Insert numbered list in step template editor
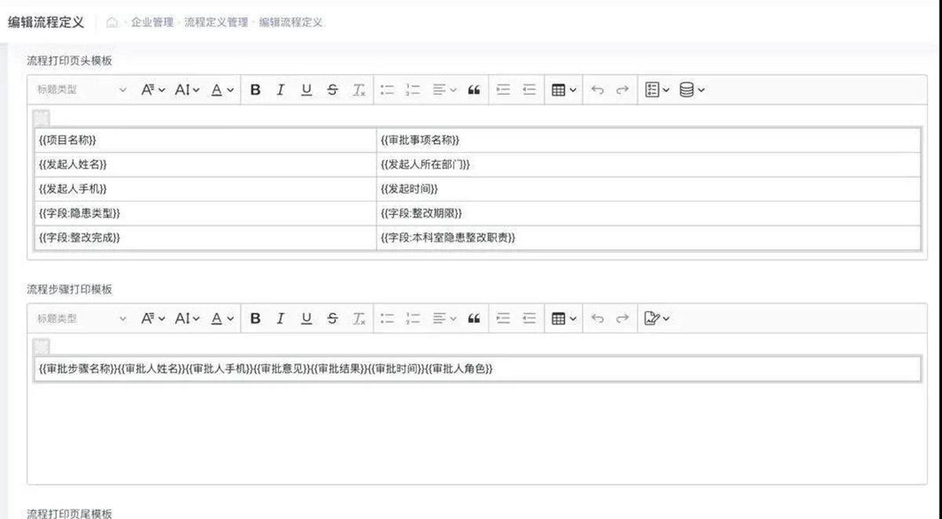Viewport: 942px width, 519px height. pyautogui.click(x=413, y=318)
